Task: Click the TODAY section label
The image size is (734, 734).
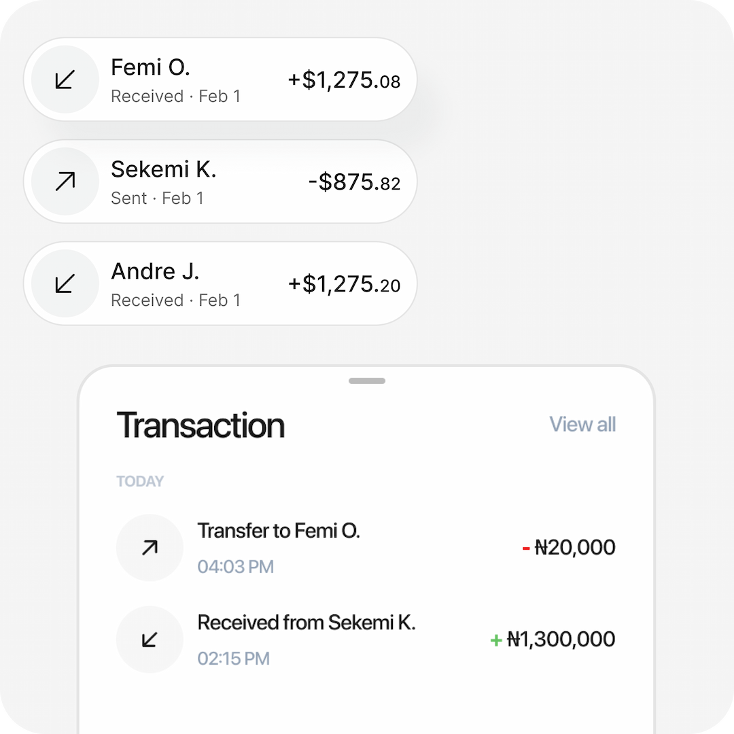Action: coord(140,482)
